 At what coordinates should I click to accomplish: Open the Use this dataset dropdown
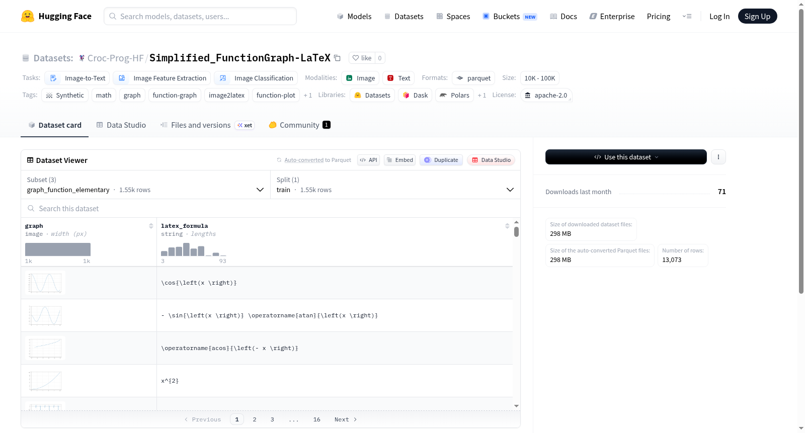[x=626, y=157]
